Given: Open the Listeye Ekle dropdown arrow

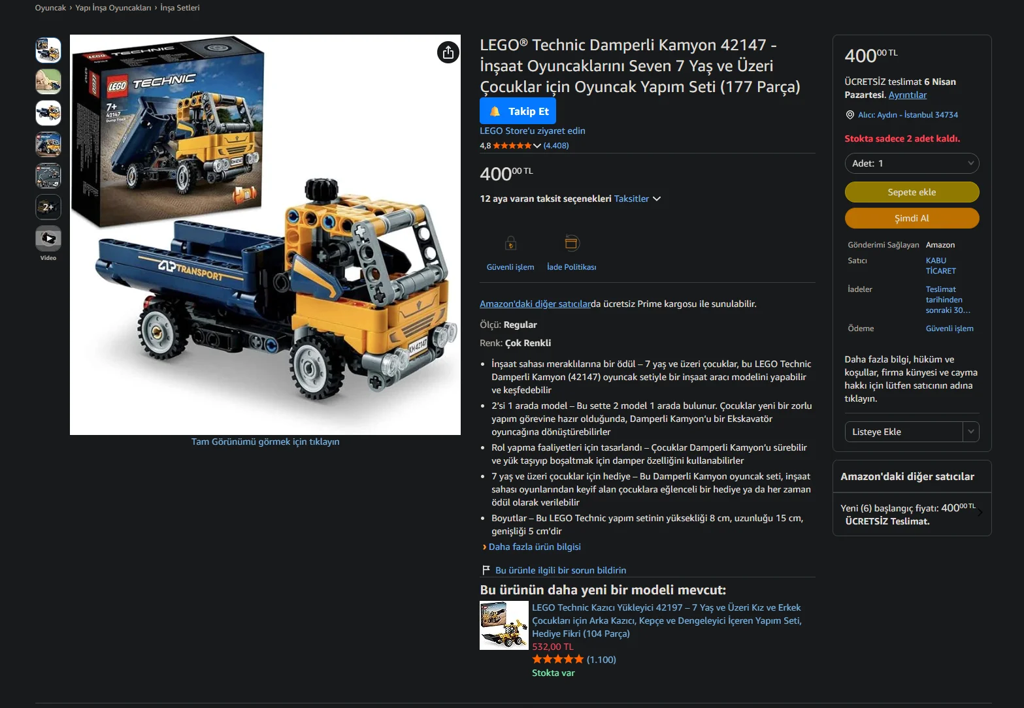Looking at the screenshot, I should [x=971, y=432].
